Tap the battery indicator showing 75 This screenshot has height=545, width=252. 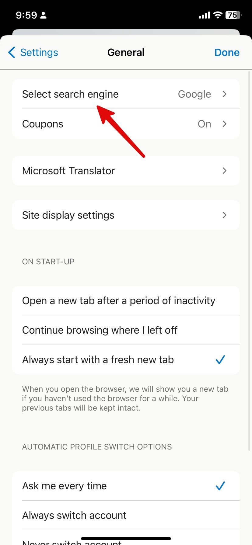(x=233, y=15)
